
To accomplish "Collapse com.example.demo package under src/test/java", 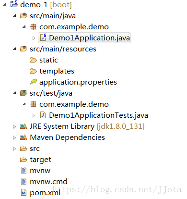I will coord(24,104).
